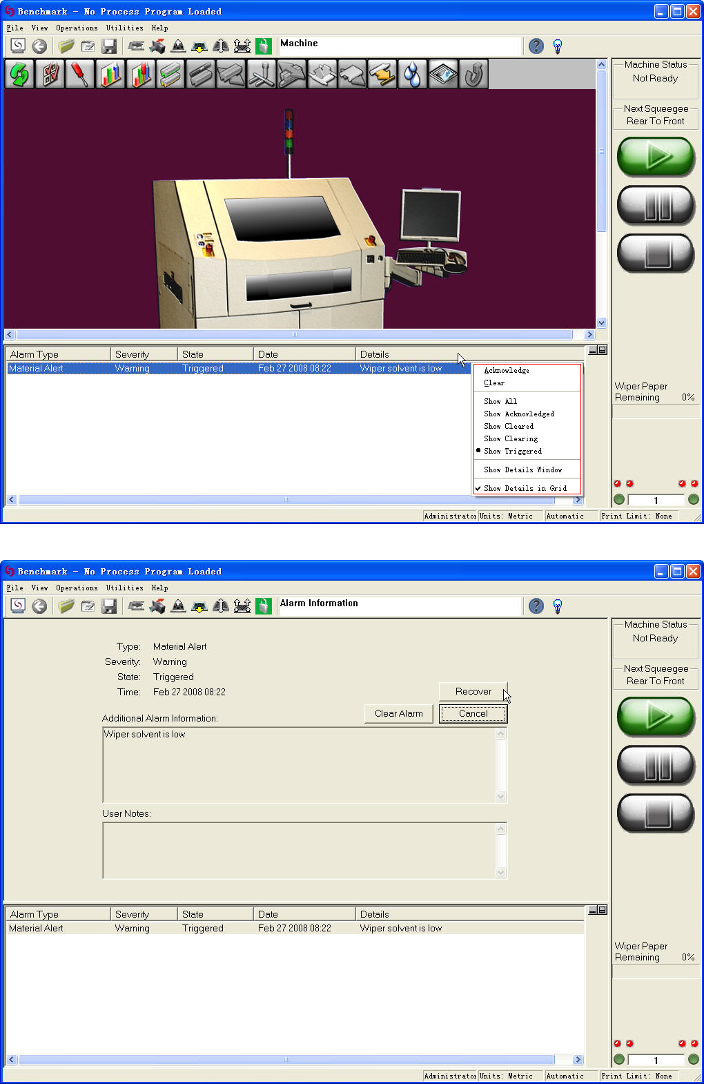Click the User Notes text field
Screen dimensions: 704x1084
pos(300,850)
